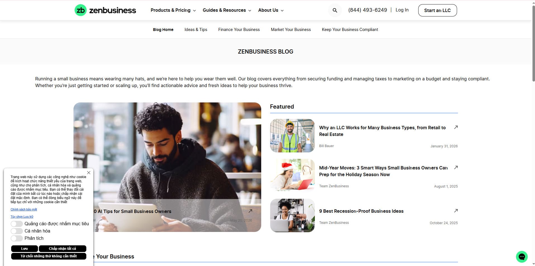Click Từ chối những thứ không cần thiết

click(x=49, y=256)
